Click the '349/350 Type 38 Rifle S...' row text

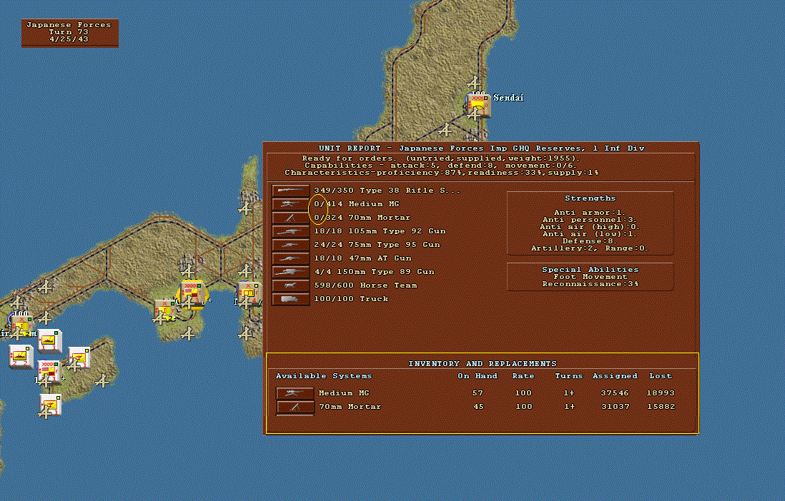click(387, 191)
